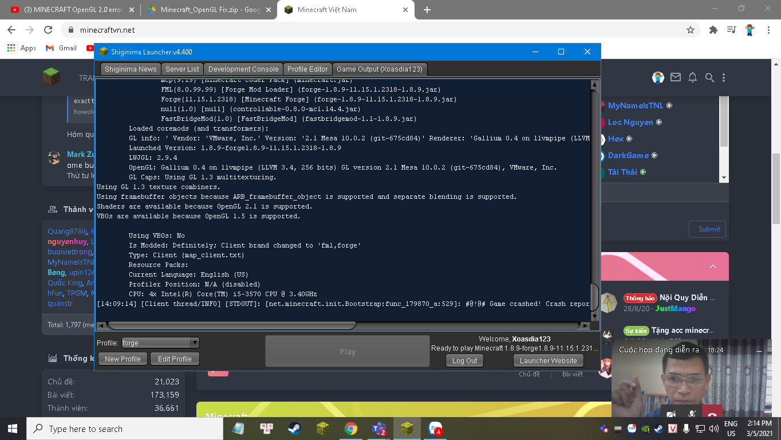Click the Log Out button

[464, 360]
